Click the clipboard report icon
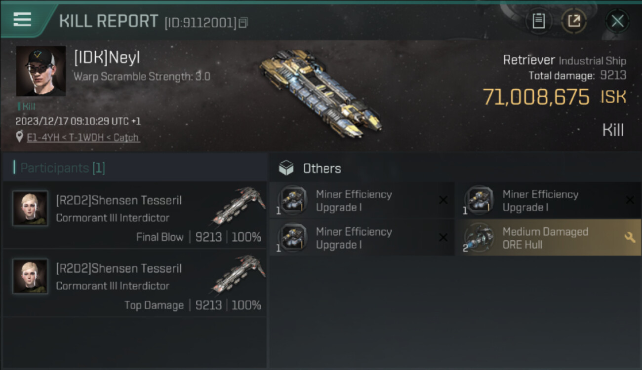642x370 pixels. (x=539, y=21)
